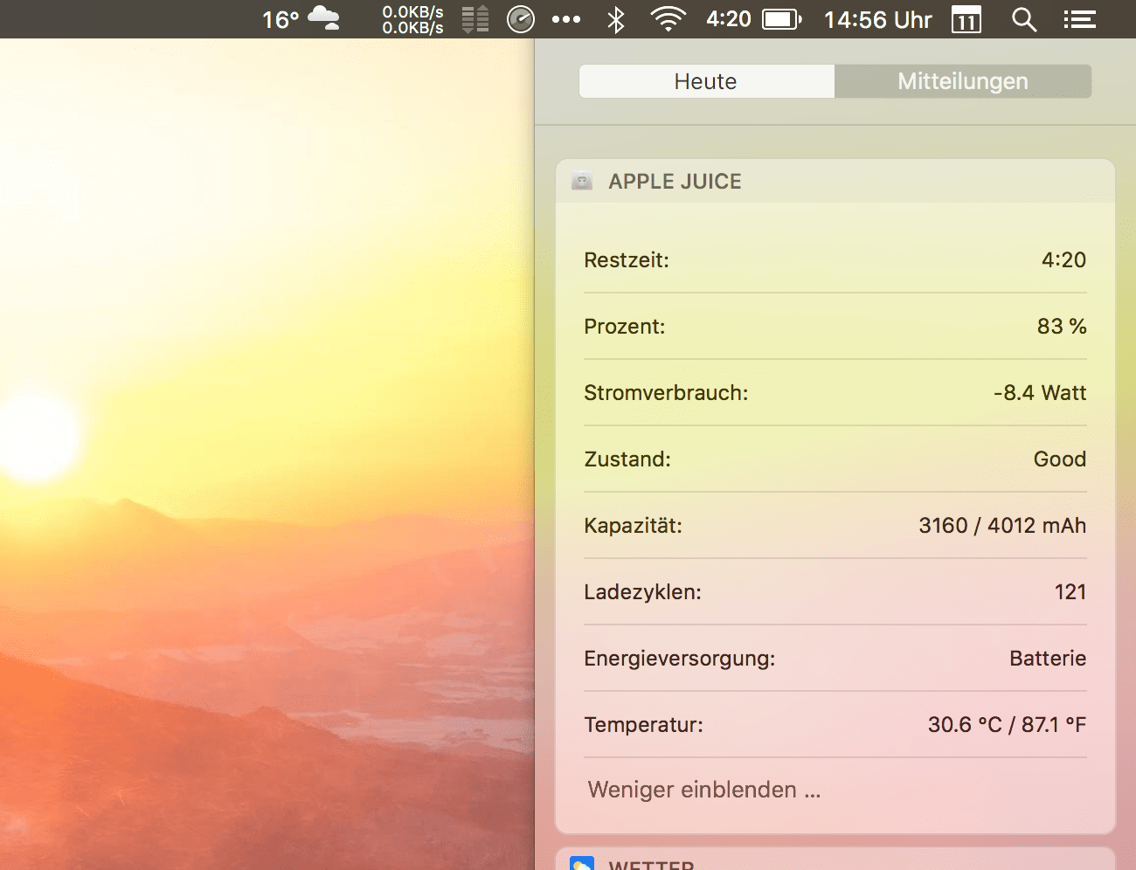1136x870 pixels.
Task: Click Stromverbrauch value -8.4 Watt
Action: coord(1040,392)
